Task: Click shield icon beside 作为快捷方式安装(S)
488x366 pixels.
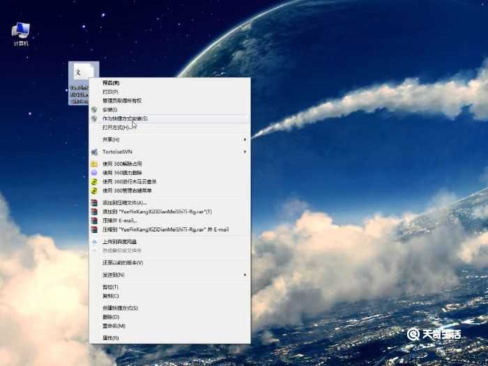Action: coord(94,119)
